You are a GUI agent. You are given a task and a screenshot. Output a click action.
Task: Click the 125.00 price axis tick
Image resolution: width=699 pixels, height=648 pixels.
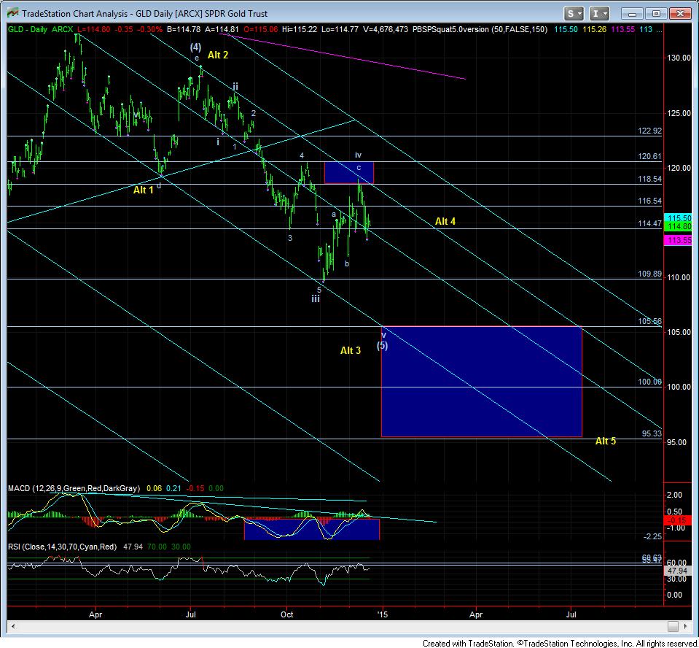click(x=678, y=113)
